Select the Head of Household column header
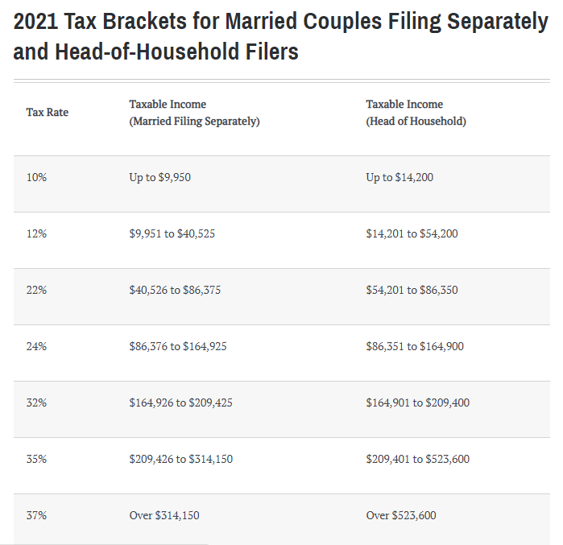 [x=416, y=113]
